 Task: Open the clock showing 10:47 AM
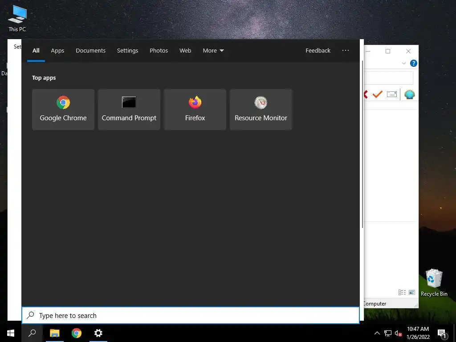(x=418, y=333)
